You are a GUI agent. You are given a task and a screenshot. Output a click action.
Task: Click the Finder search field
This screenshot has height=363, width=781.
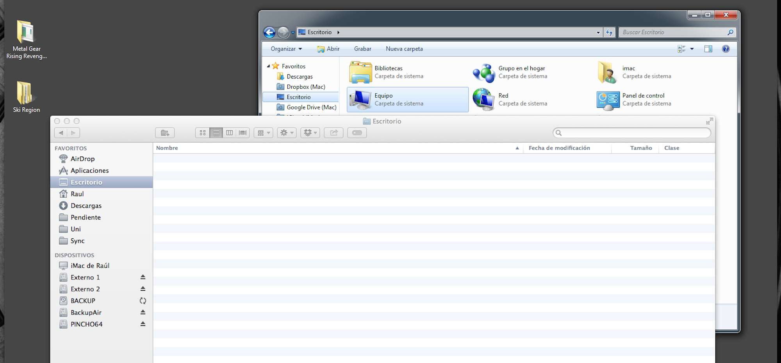(x=632, y=133)
